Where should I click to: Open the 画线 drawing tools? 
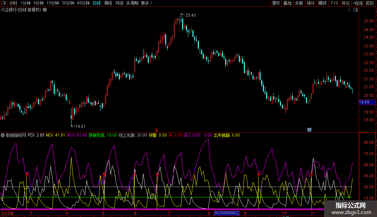pos(322,3)
